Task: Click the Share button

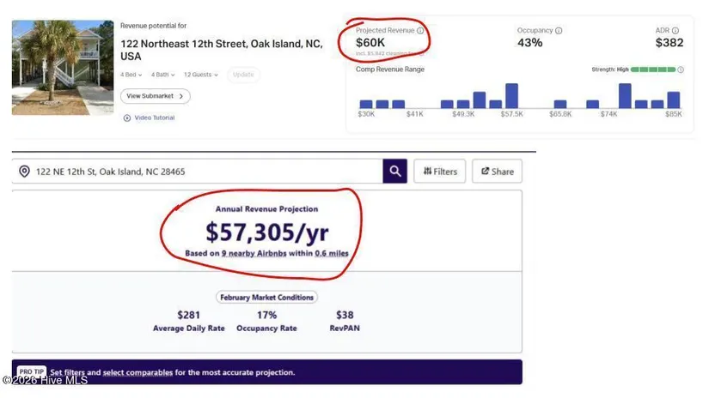Action: tap(497, 172)
